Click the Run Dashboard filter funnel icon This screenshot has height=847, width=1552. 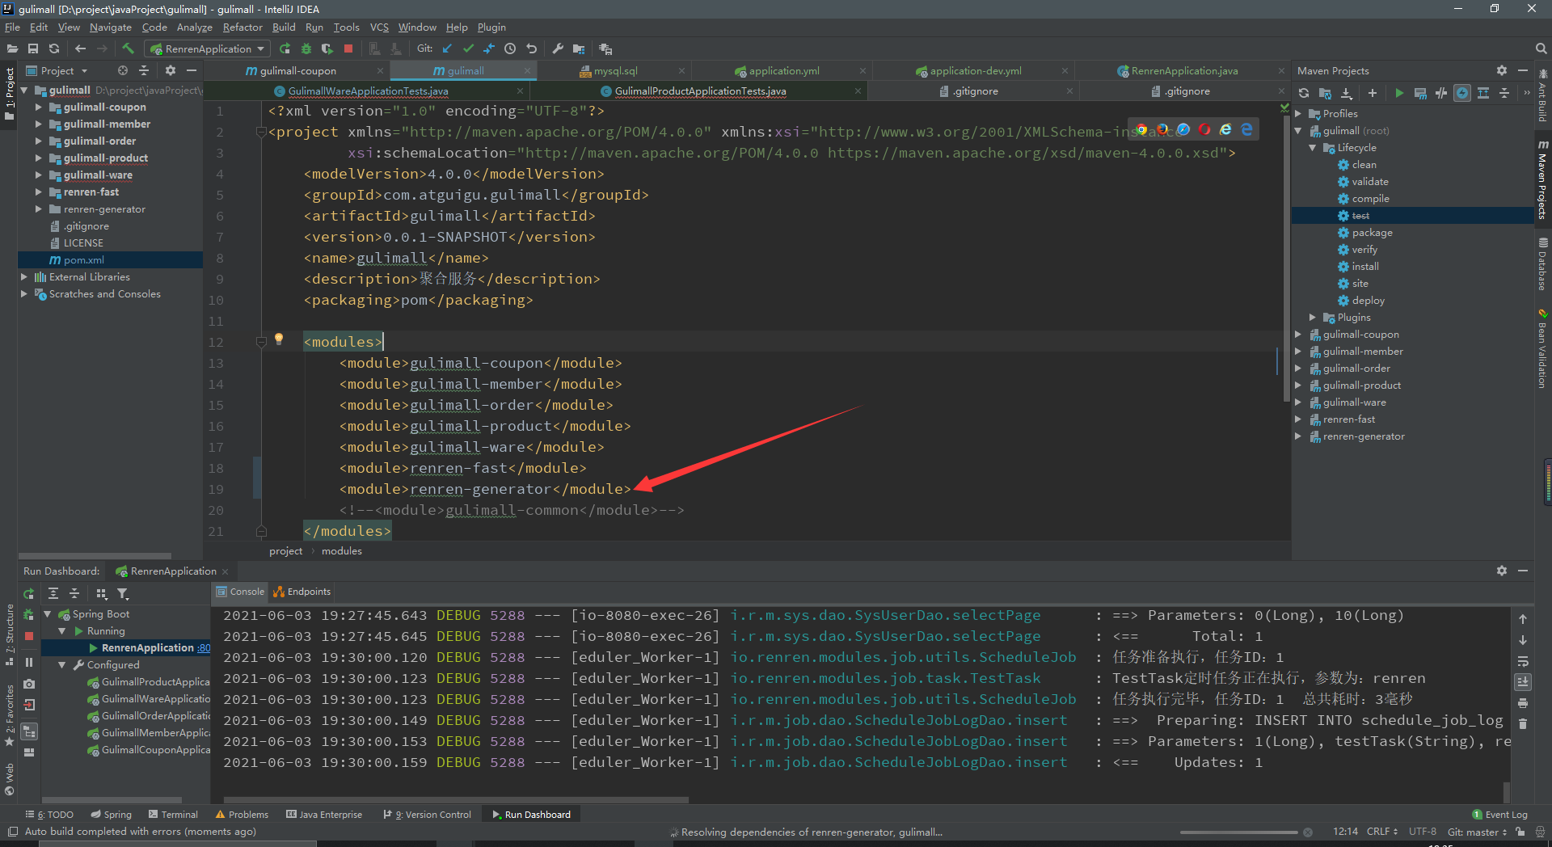(x=123, y=593)
